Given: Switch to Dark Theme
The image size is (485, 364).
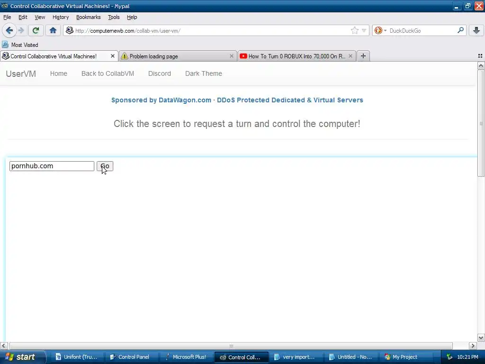Looking at the screenshot, I should 204,73.
